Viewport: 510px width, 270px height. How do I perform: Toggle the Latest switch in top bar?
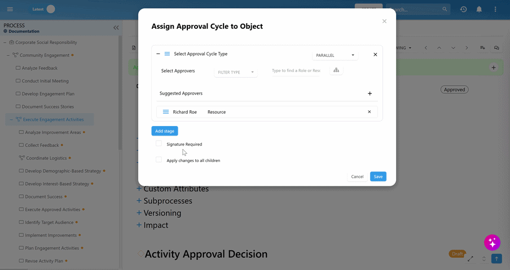[51, 9]
